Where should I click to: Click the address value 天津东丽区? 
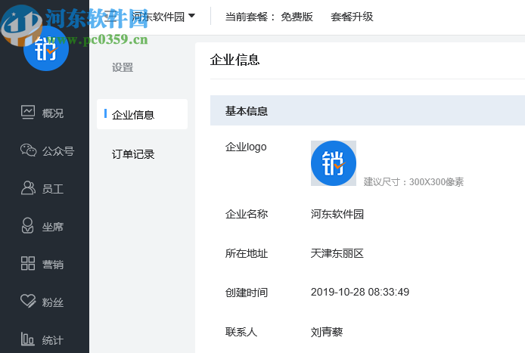click(x=337, y=253)
